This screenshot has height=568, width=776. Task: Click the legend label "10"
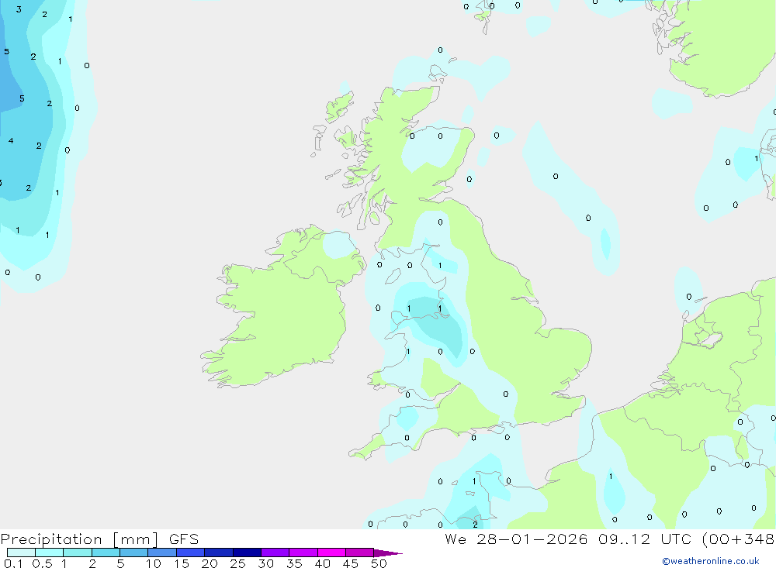[x=154, y=563]
